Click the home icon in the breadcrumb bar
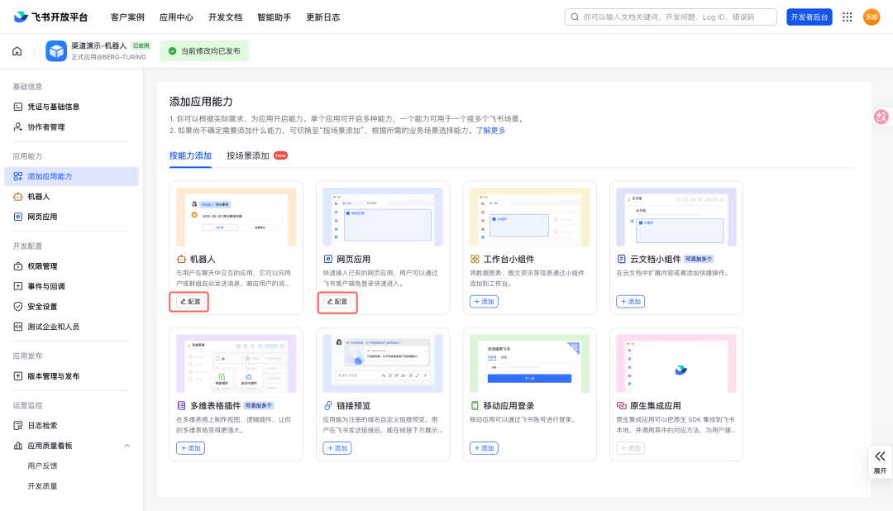 coord(17,51)
